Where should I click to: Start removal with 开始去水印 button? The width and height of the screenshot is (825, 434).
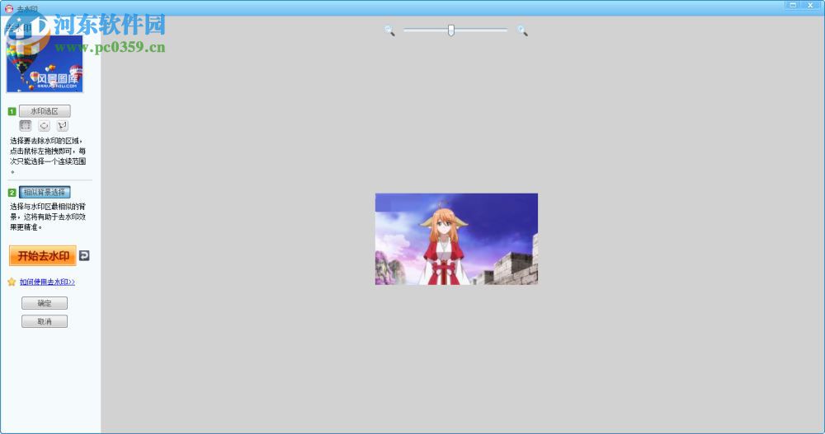point(43,256)
